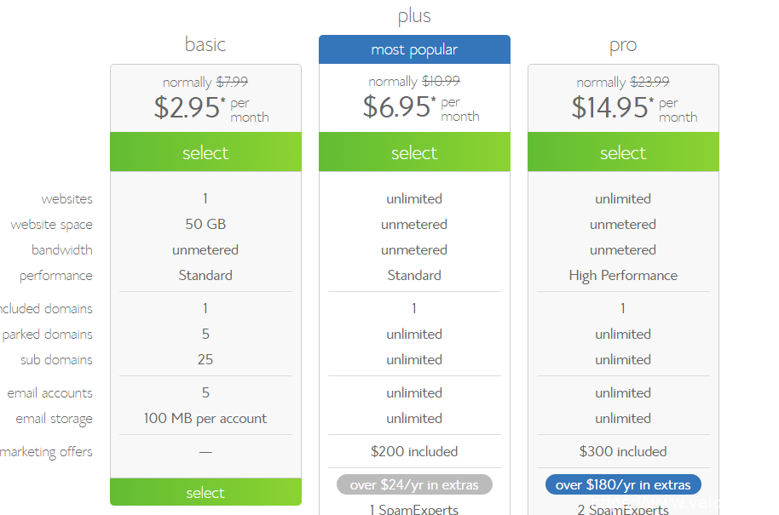Click the High Performance value in pro column
779x515 pixels.
[623, 276]
